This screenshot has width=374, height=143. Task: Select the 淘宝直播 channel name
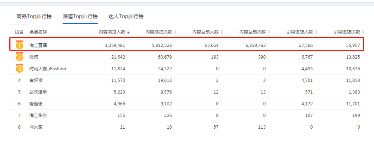38,45
